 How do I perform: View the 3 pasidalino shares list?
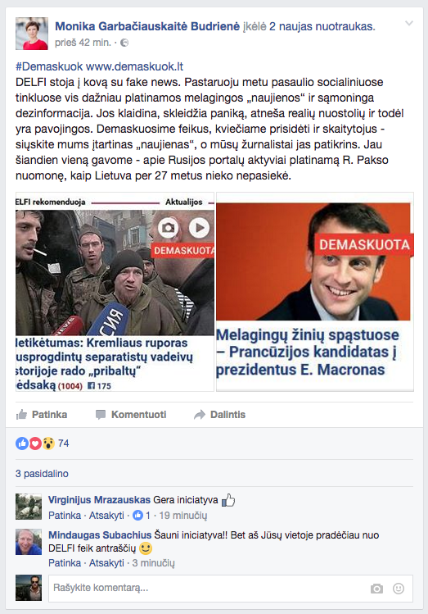[x=42, y=474]
